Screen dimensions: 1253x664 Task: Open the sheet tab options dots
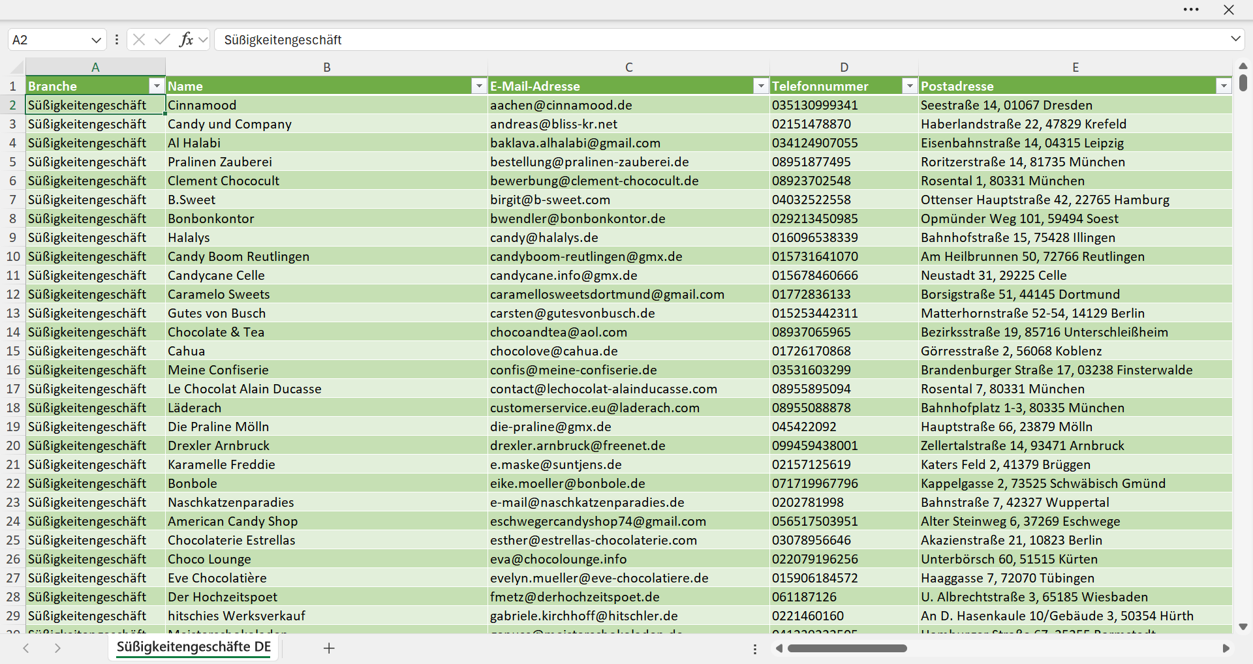point(755,649)
